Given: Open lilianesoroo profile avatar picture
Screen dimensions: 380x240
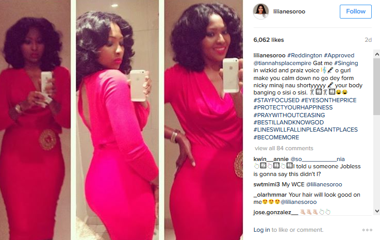Looking at the screenshot, I should pyautogui.click(x=261, y=11).
